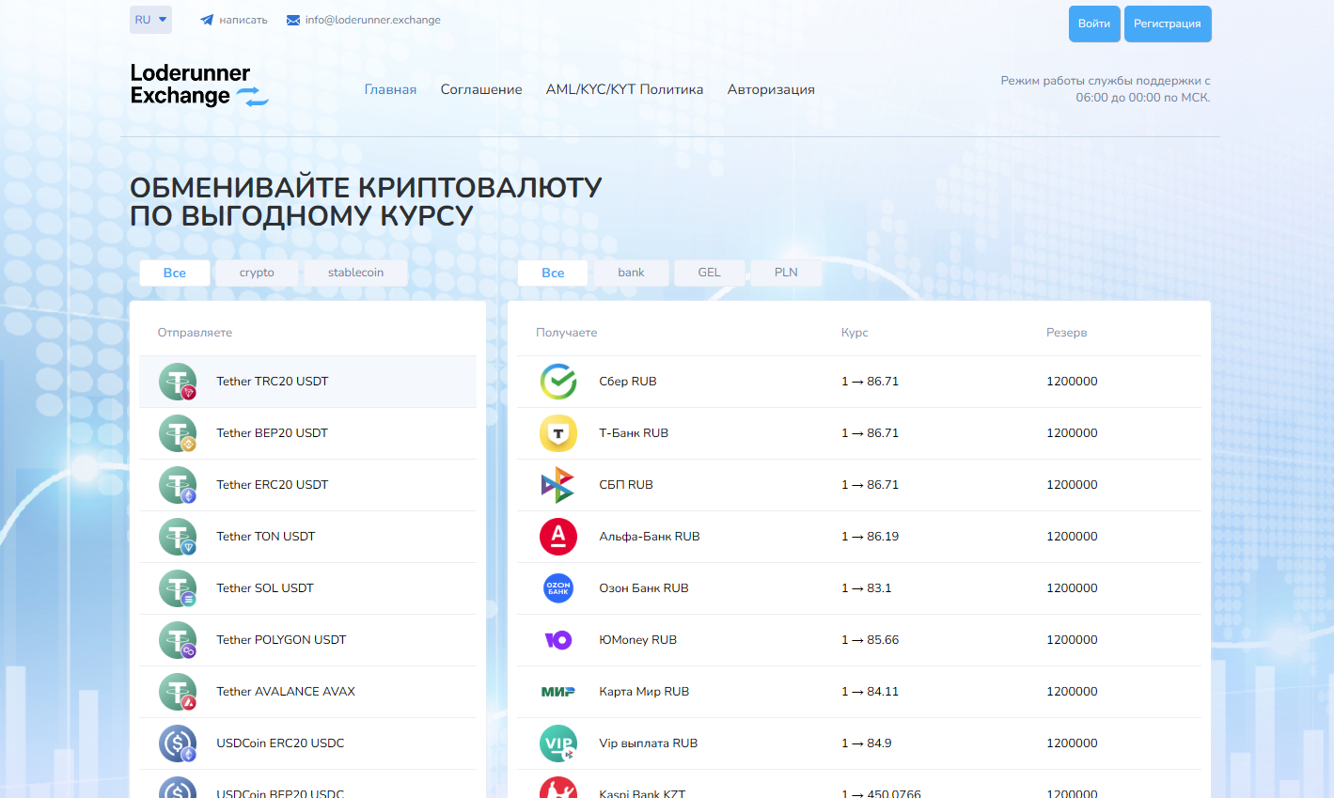Viewport: 1334px width, 798px height.
Task: Click the rate 1 → 83.1 for Озон Банк
Action: [x=867, y=588]
